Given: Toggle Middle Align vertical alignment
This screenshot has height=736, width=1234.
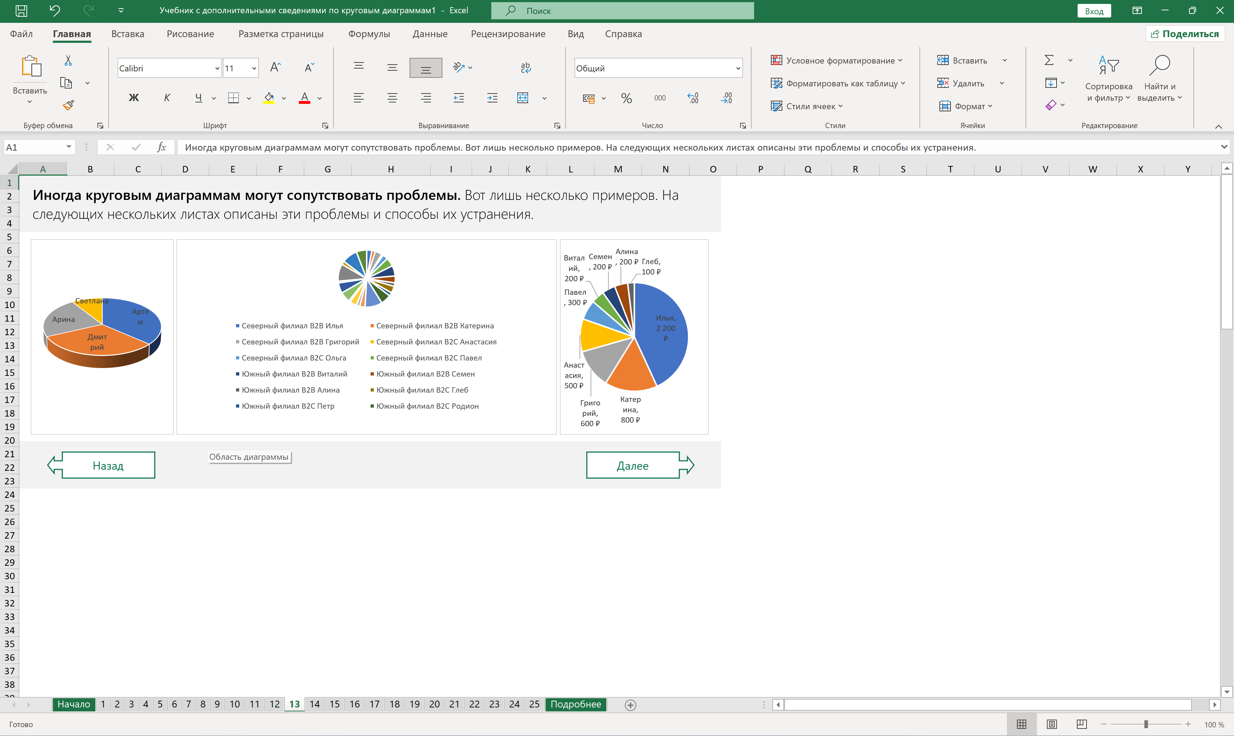Looking at the screenshot, I should 392,67.
